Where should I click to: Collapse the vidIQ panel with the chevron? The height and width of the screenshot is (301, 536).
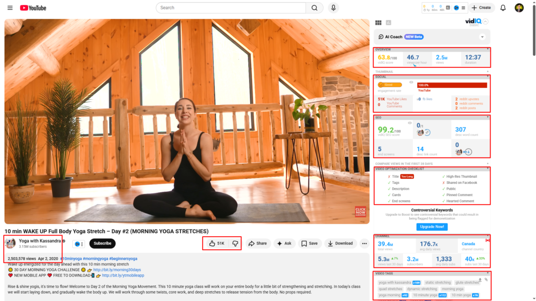pyautogui.click(x=486, y=22)
